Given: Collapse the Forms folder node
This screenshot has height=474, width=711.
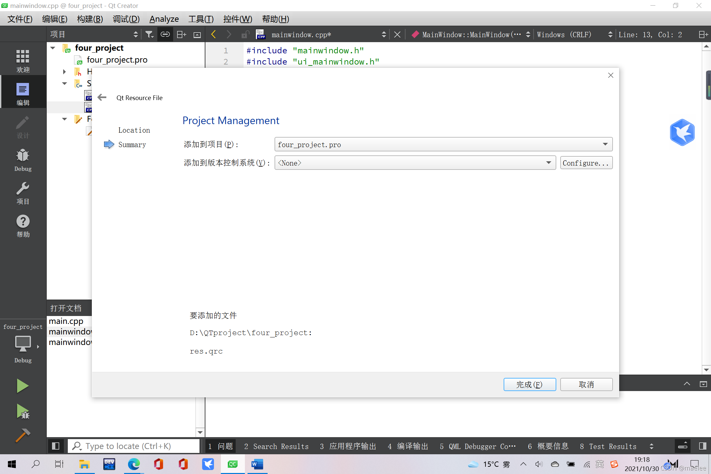Looking at the screenshot, I should (x=65, y=119).
